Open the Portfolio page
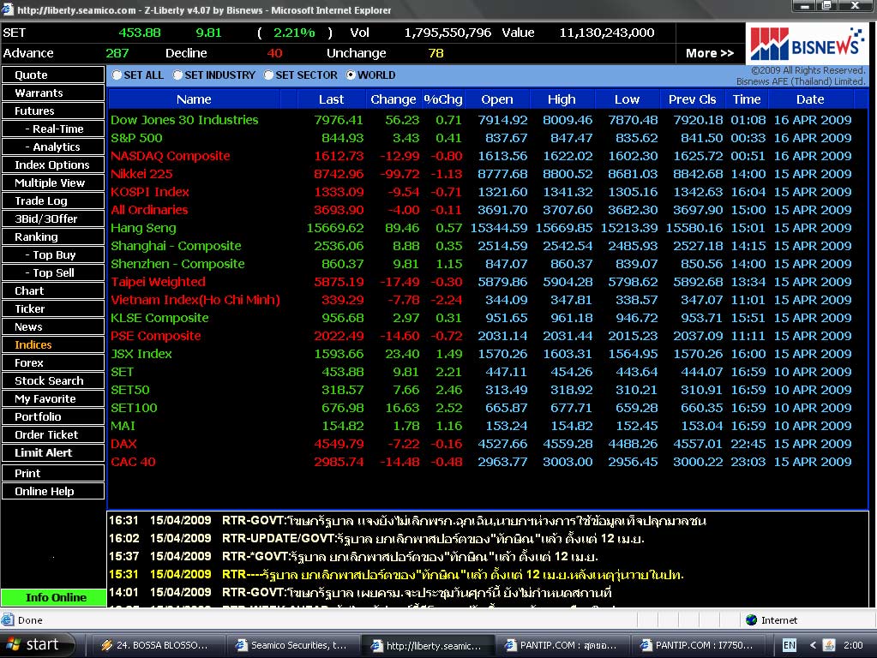 pos(53,416)
